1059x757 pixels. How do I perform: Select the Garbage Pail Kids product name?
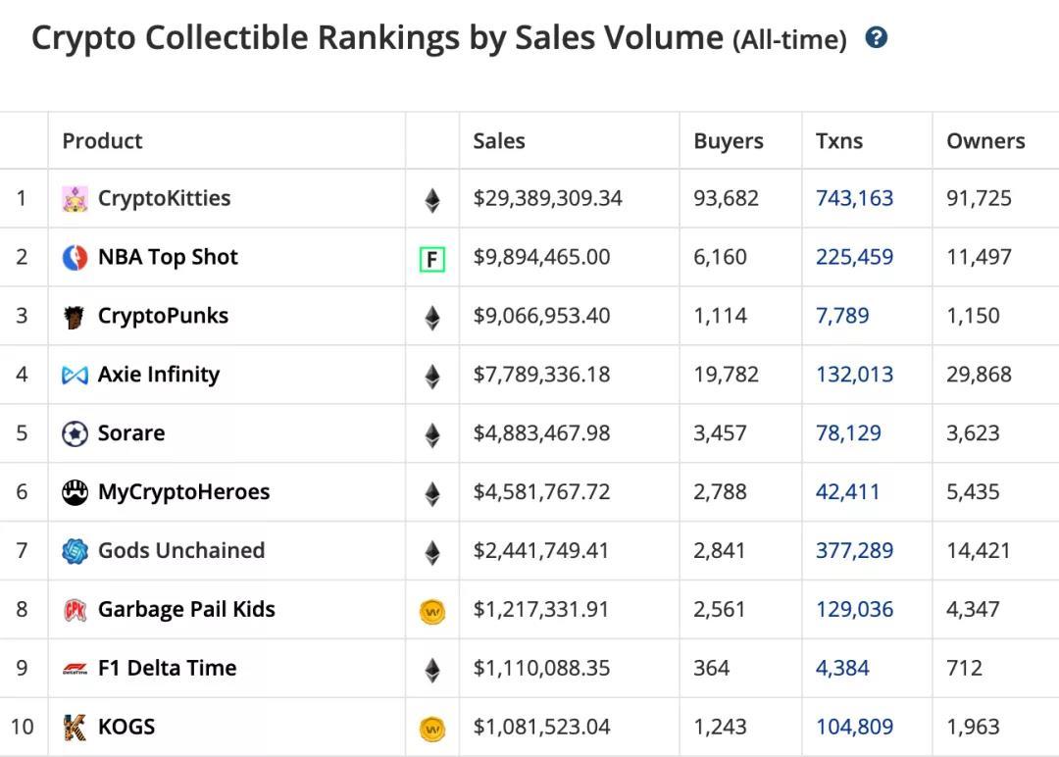[x=186, y=609]
